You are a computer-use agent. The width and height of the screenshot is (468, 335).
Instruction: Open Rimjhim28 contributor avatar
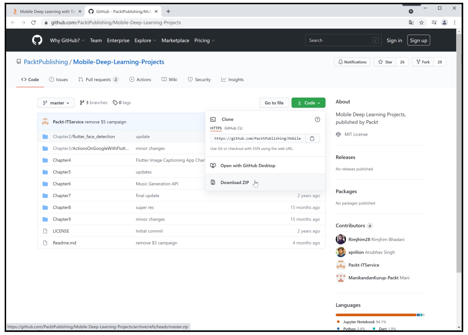tap(340, 239)
